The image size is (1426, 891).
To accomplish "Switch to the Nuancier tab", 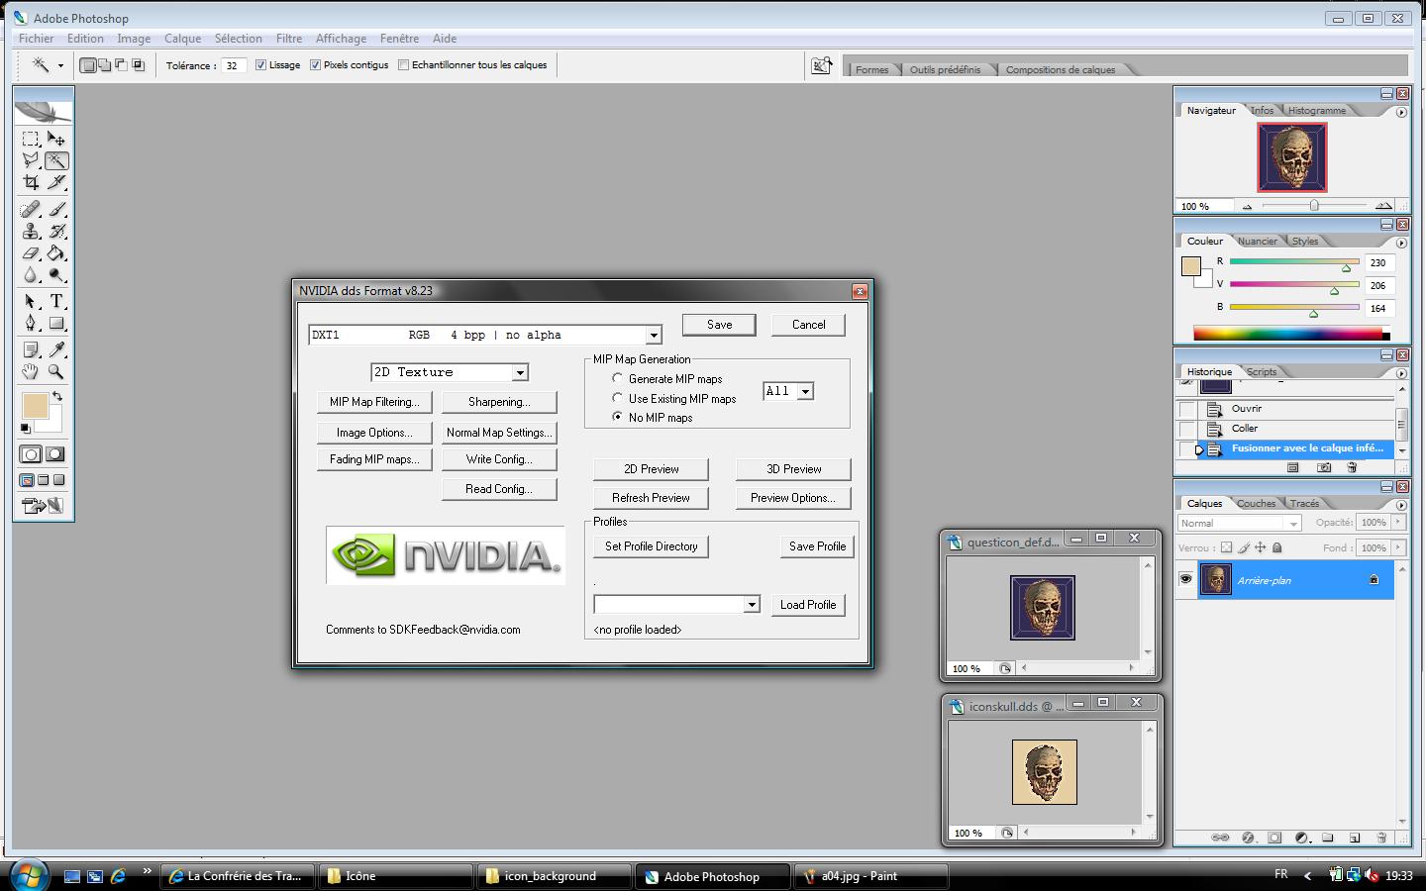I will [1257, 241].
